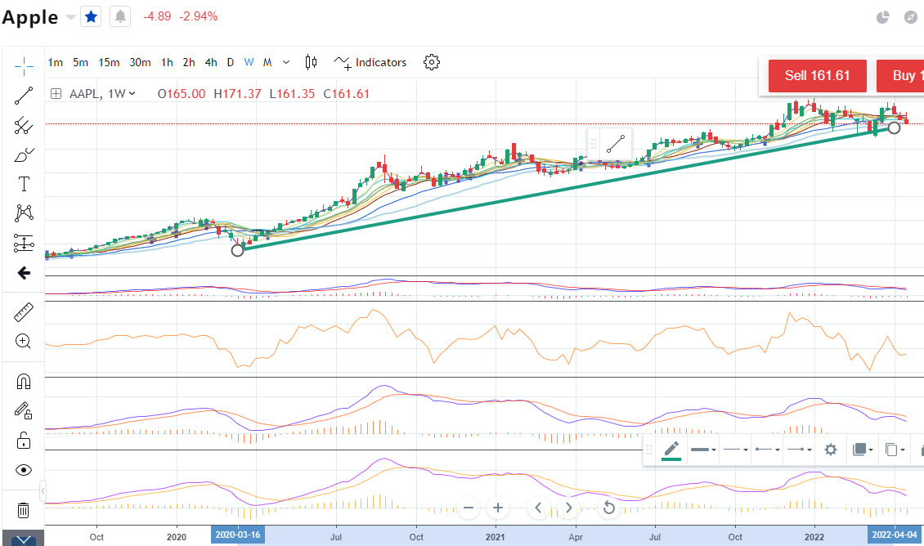Change line color using the pencil swatch
924x546 pixels.
pos(671,450)
